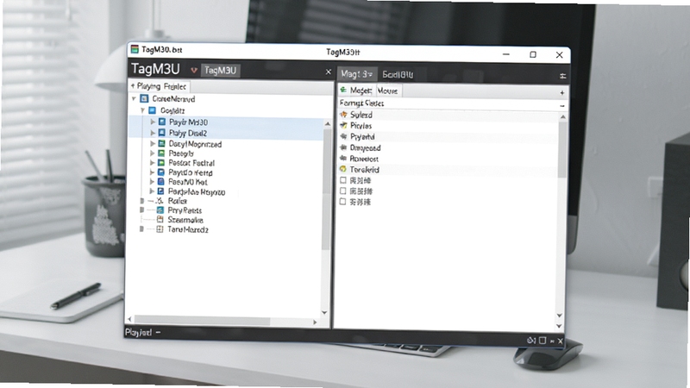This screenshot has height=388, width=690.
Task: Expand the Paytdo Nertd row
Action: click(153, 172)
